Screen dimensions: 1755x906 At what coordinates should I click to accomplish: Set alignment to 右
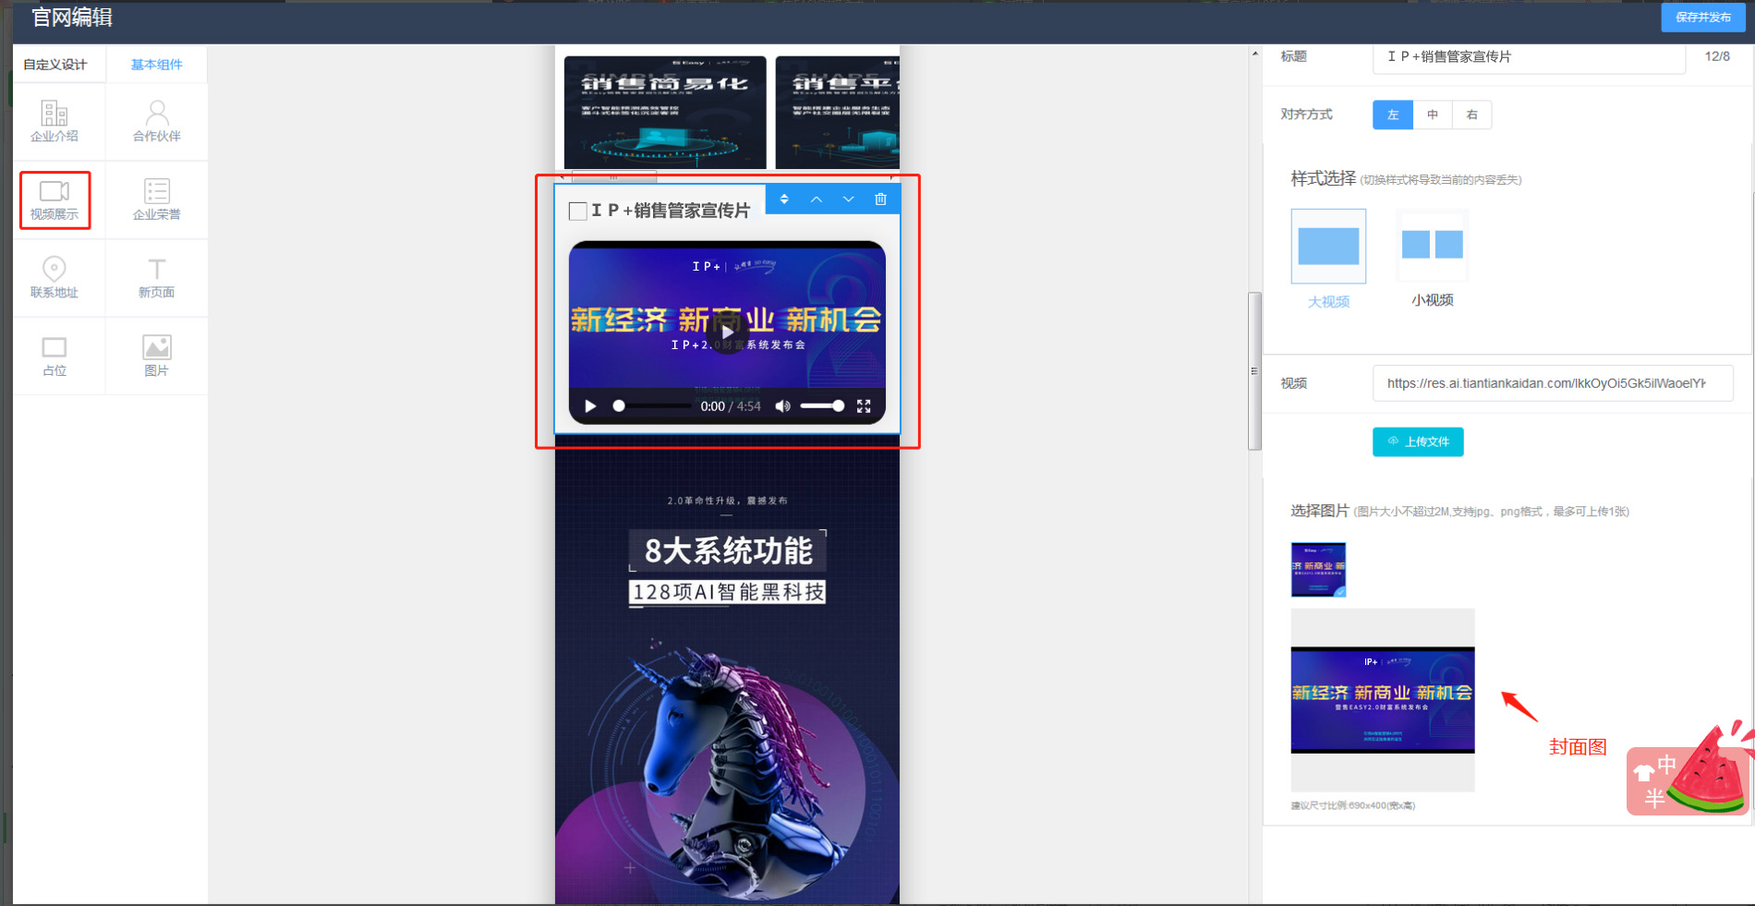pos(1471,115)
